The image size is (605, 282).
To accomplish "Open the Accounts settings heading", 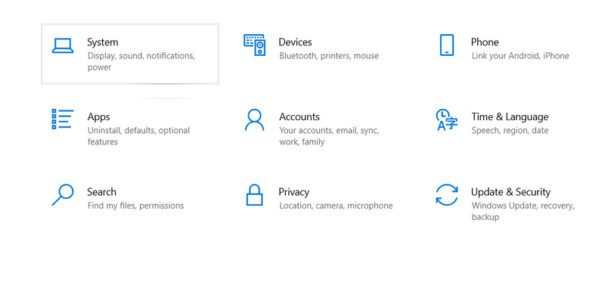I will (299, 117).
